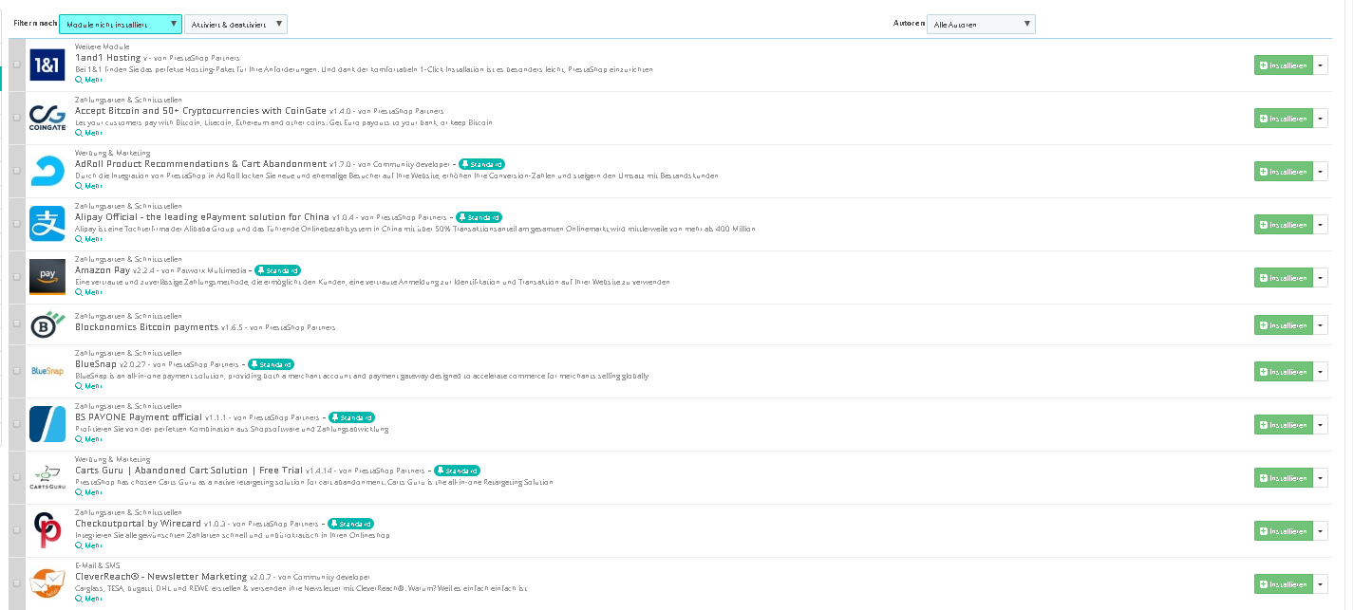Image resolution: width=1353 pixels, height=610 pixels.
Task: Select the CoinGate module checkbox
Action: (16, 118)
